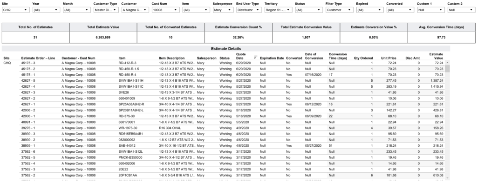Click the sort icon beside Quote Date
The height and width of the screenshot is (182, 477).
[x=256, y=57]
